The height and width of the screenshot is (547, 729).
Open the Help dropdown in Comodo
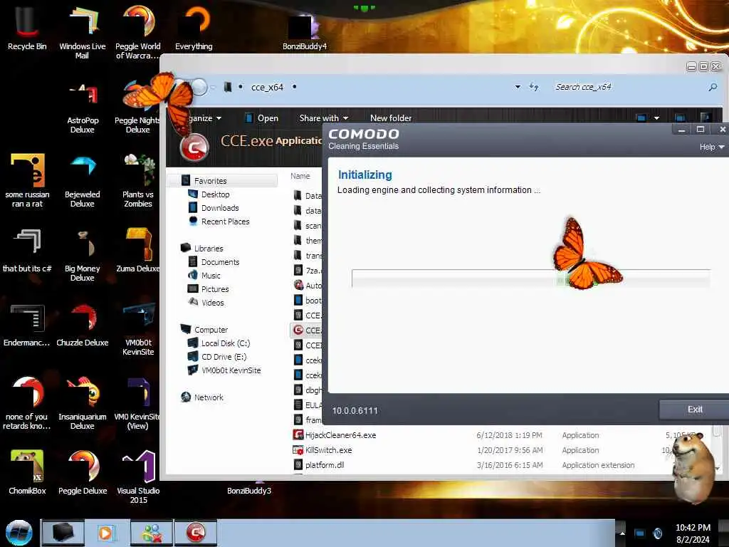[x=711, y=147]
